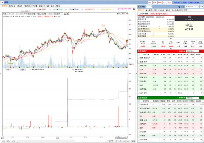Check the 新加坡商瑞銀 broker checkbox
The width and height of the screenshot is (204, 143).
click(x=139, y=108)
